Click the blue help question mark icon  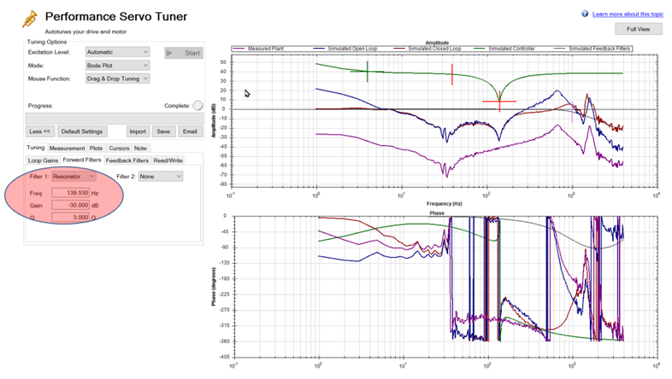pyautogui.click(x=585, y=15)
